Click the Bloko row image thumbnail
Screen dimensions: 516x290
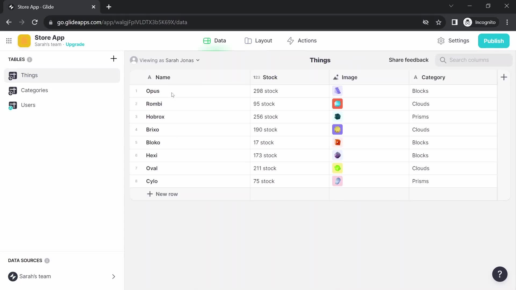(x=337, y=142)
